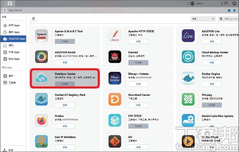
Task: Open the Git app icon
Action: coord(115,141)
